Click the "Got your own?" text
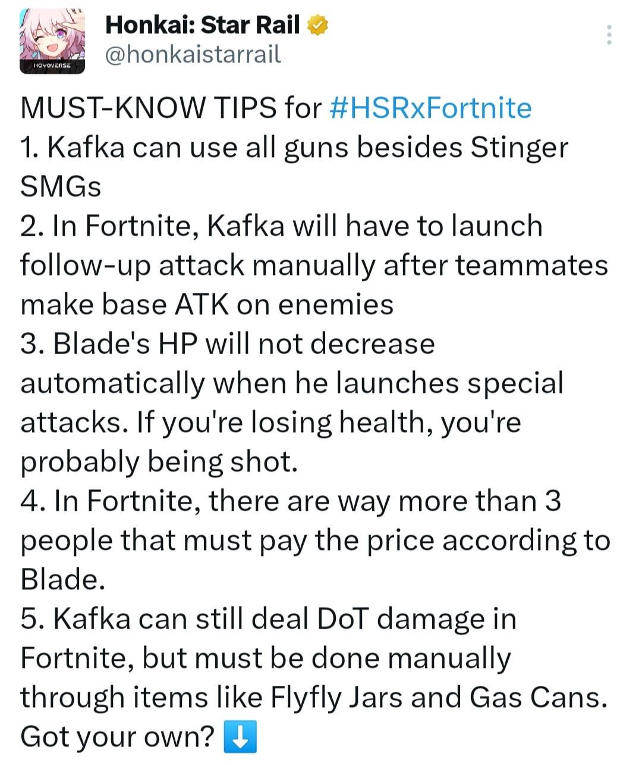The height and width of the screenshot is (765, 642). (x=117, y=736)
